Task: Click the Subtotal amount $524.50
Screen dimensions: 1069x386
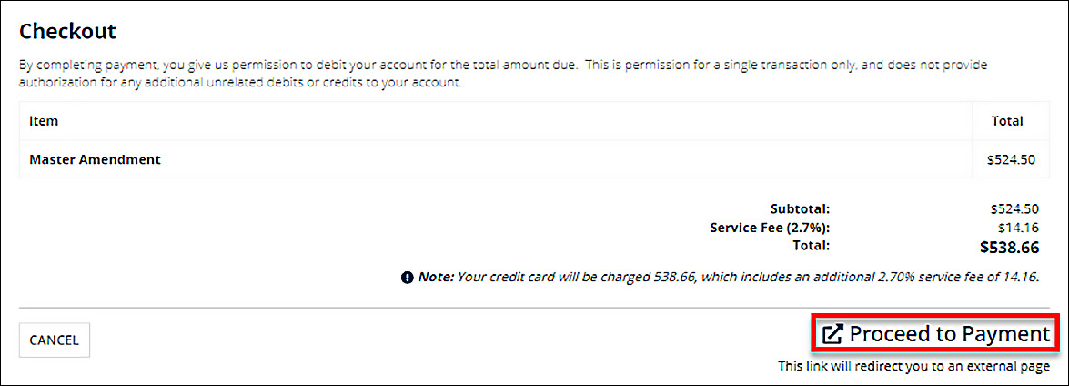Action: click(x=1014, y=208)
